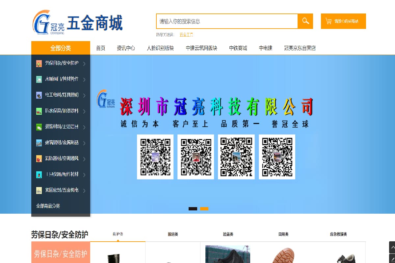Click the 建筑钢材/金属制品 text in the sidebar
Screen dimensions: 395x263
tap(62, 143)
